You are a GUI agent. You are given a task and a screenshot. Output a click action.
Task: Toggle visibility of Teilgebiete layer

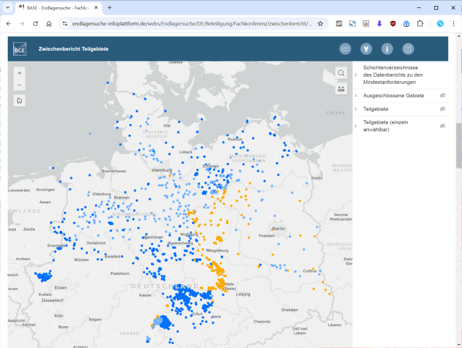443,108
